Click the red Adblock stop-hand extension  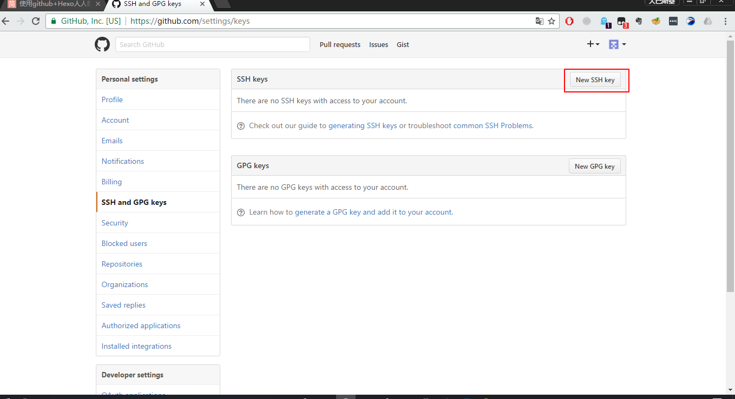click(x=569, y=21)
